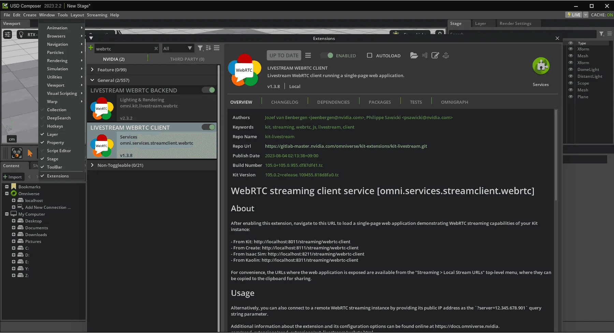614x333 pixels.
Task: Disable Livestream WebRTC Backend toggle
Action: 208,90
